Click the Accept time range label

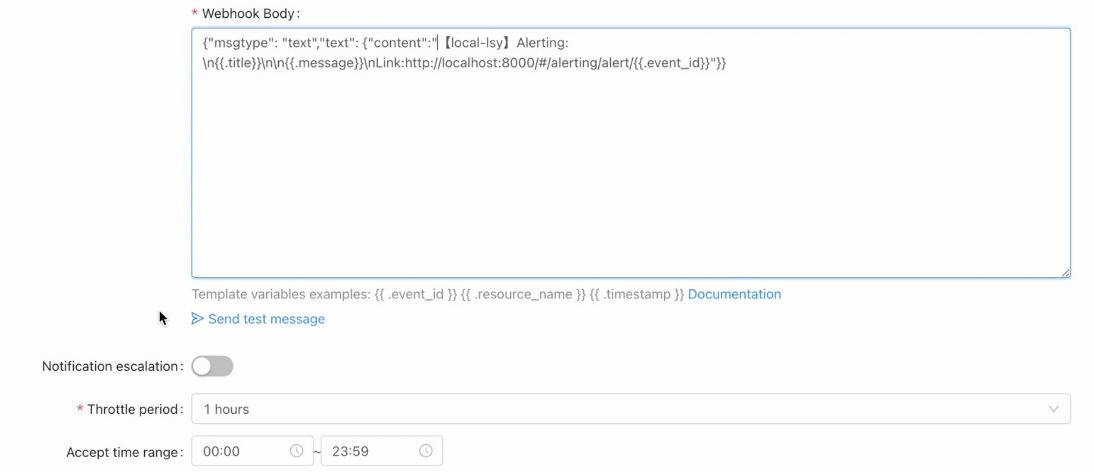(x=123, y=452)
